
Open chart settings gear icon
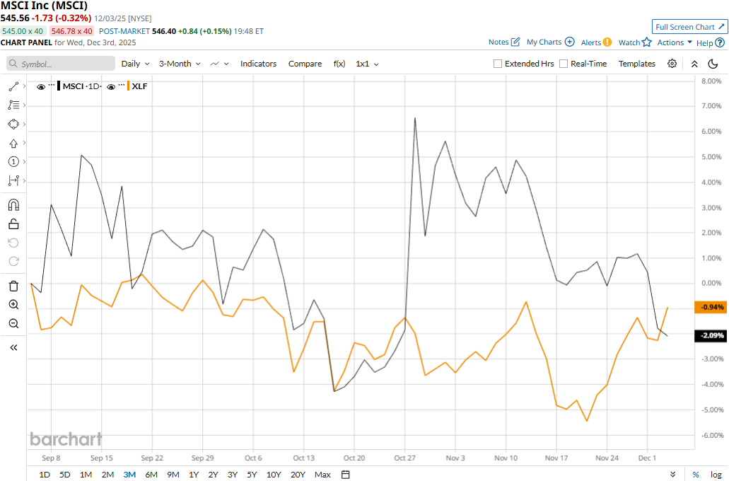672,64
